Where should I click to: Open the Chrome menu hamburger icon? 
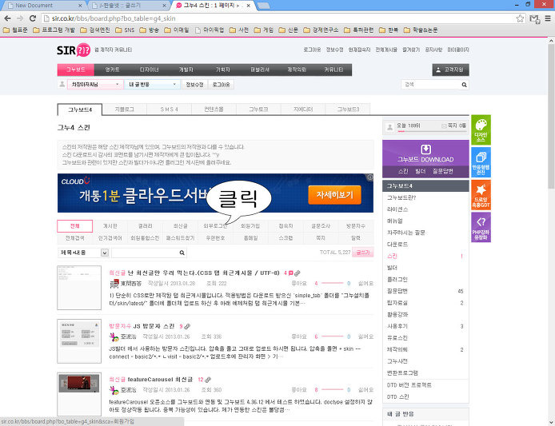tap(548, 18)
